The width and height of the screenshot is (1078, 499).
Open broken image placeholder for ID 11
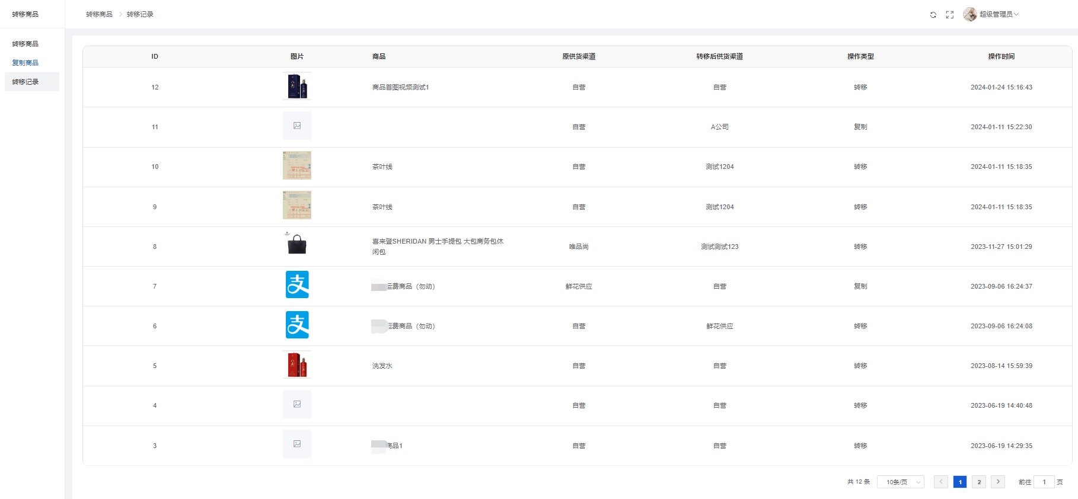[x=297, y=126]
